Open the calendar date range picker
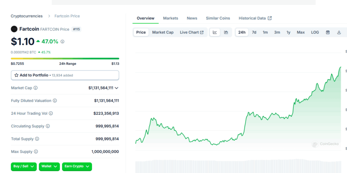347x173 pixels. point(328,32)
